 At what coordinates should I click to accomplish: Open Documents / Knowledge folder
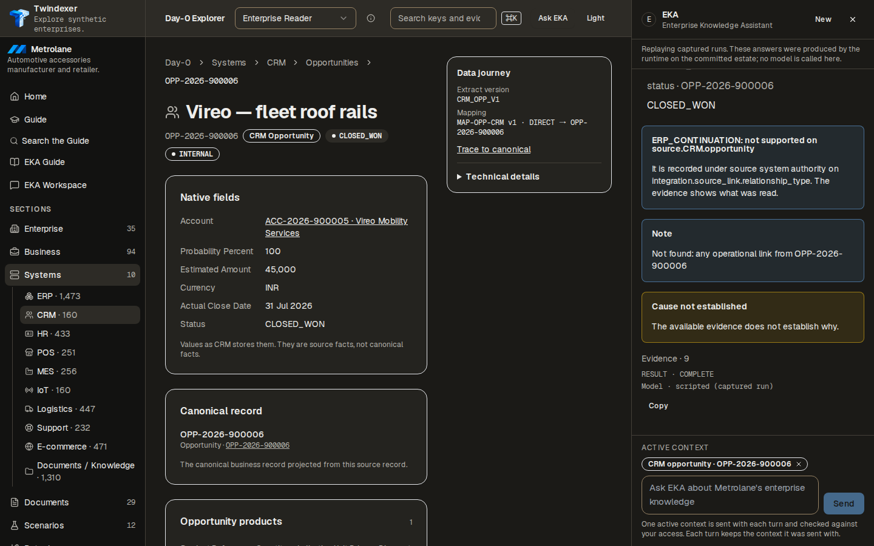tap(80, 471)
